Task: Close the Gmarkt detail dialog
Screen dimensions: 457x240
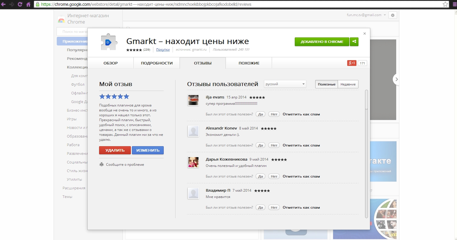Action: pos(365,34)
